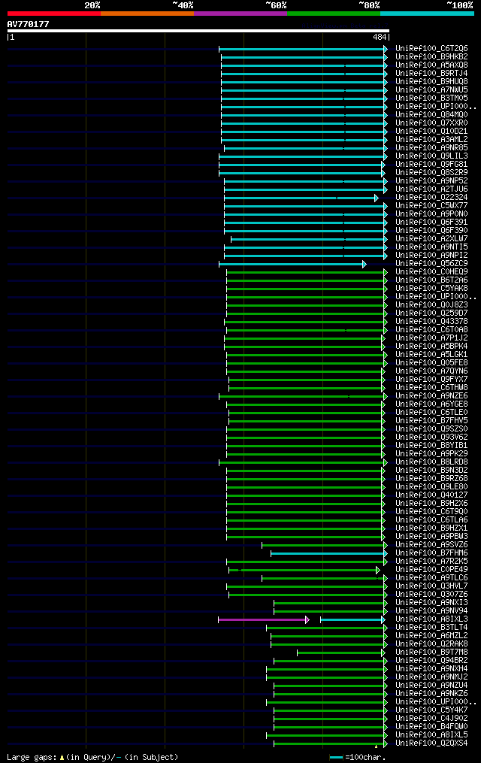Screen dimensions: 481x763
Task: Open the UniRef100_B8LRD8 hit
Action: (431, 462)
